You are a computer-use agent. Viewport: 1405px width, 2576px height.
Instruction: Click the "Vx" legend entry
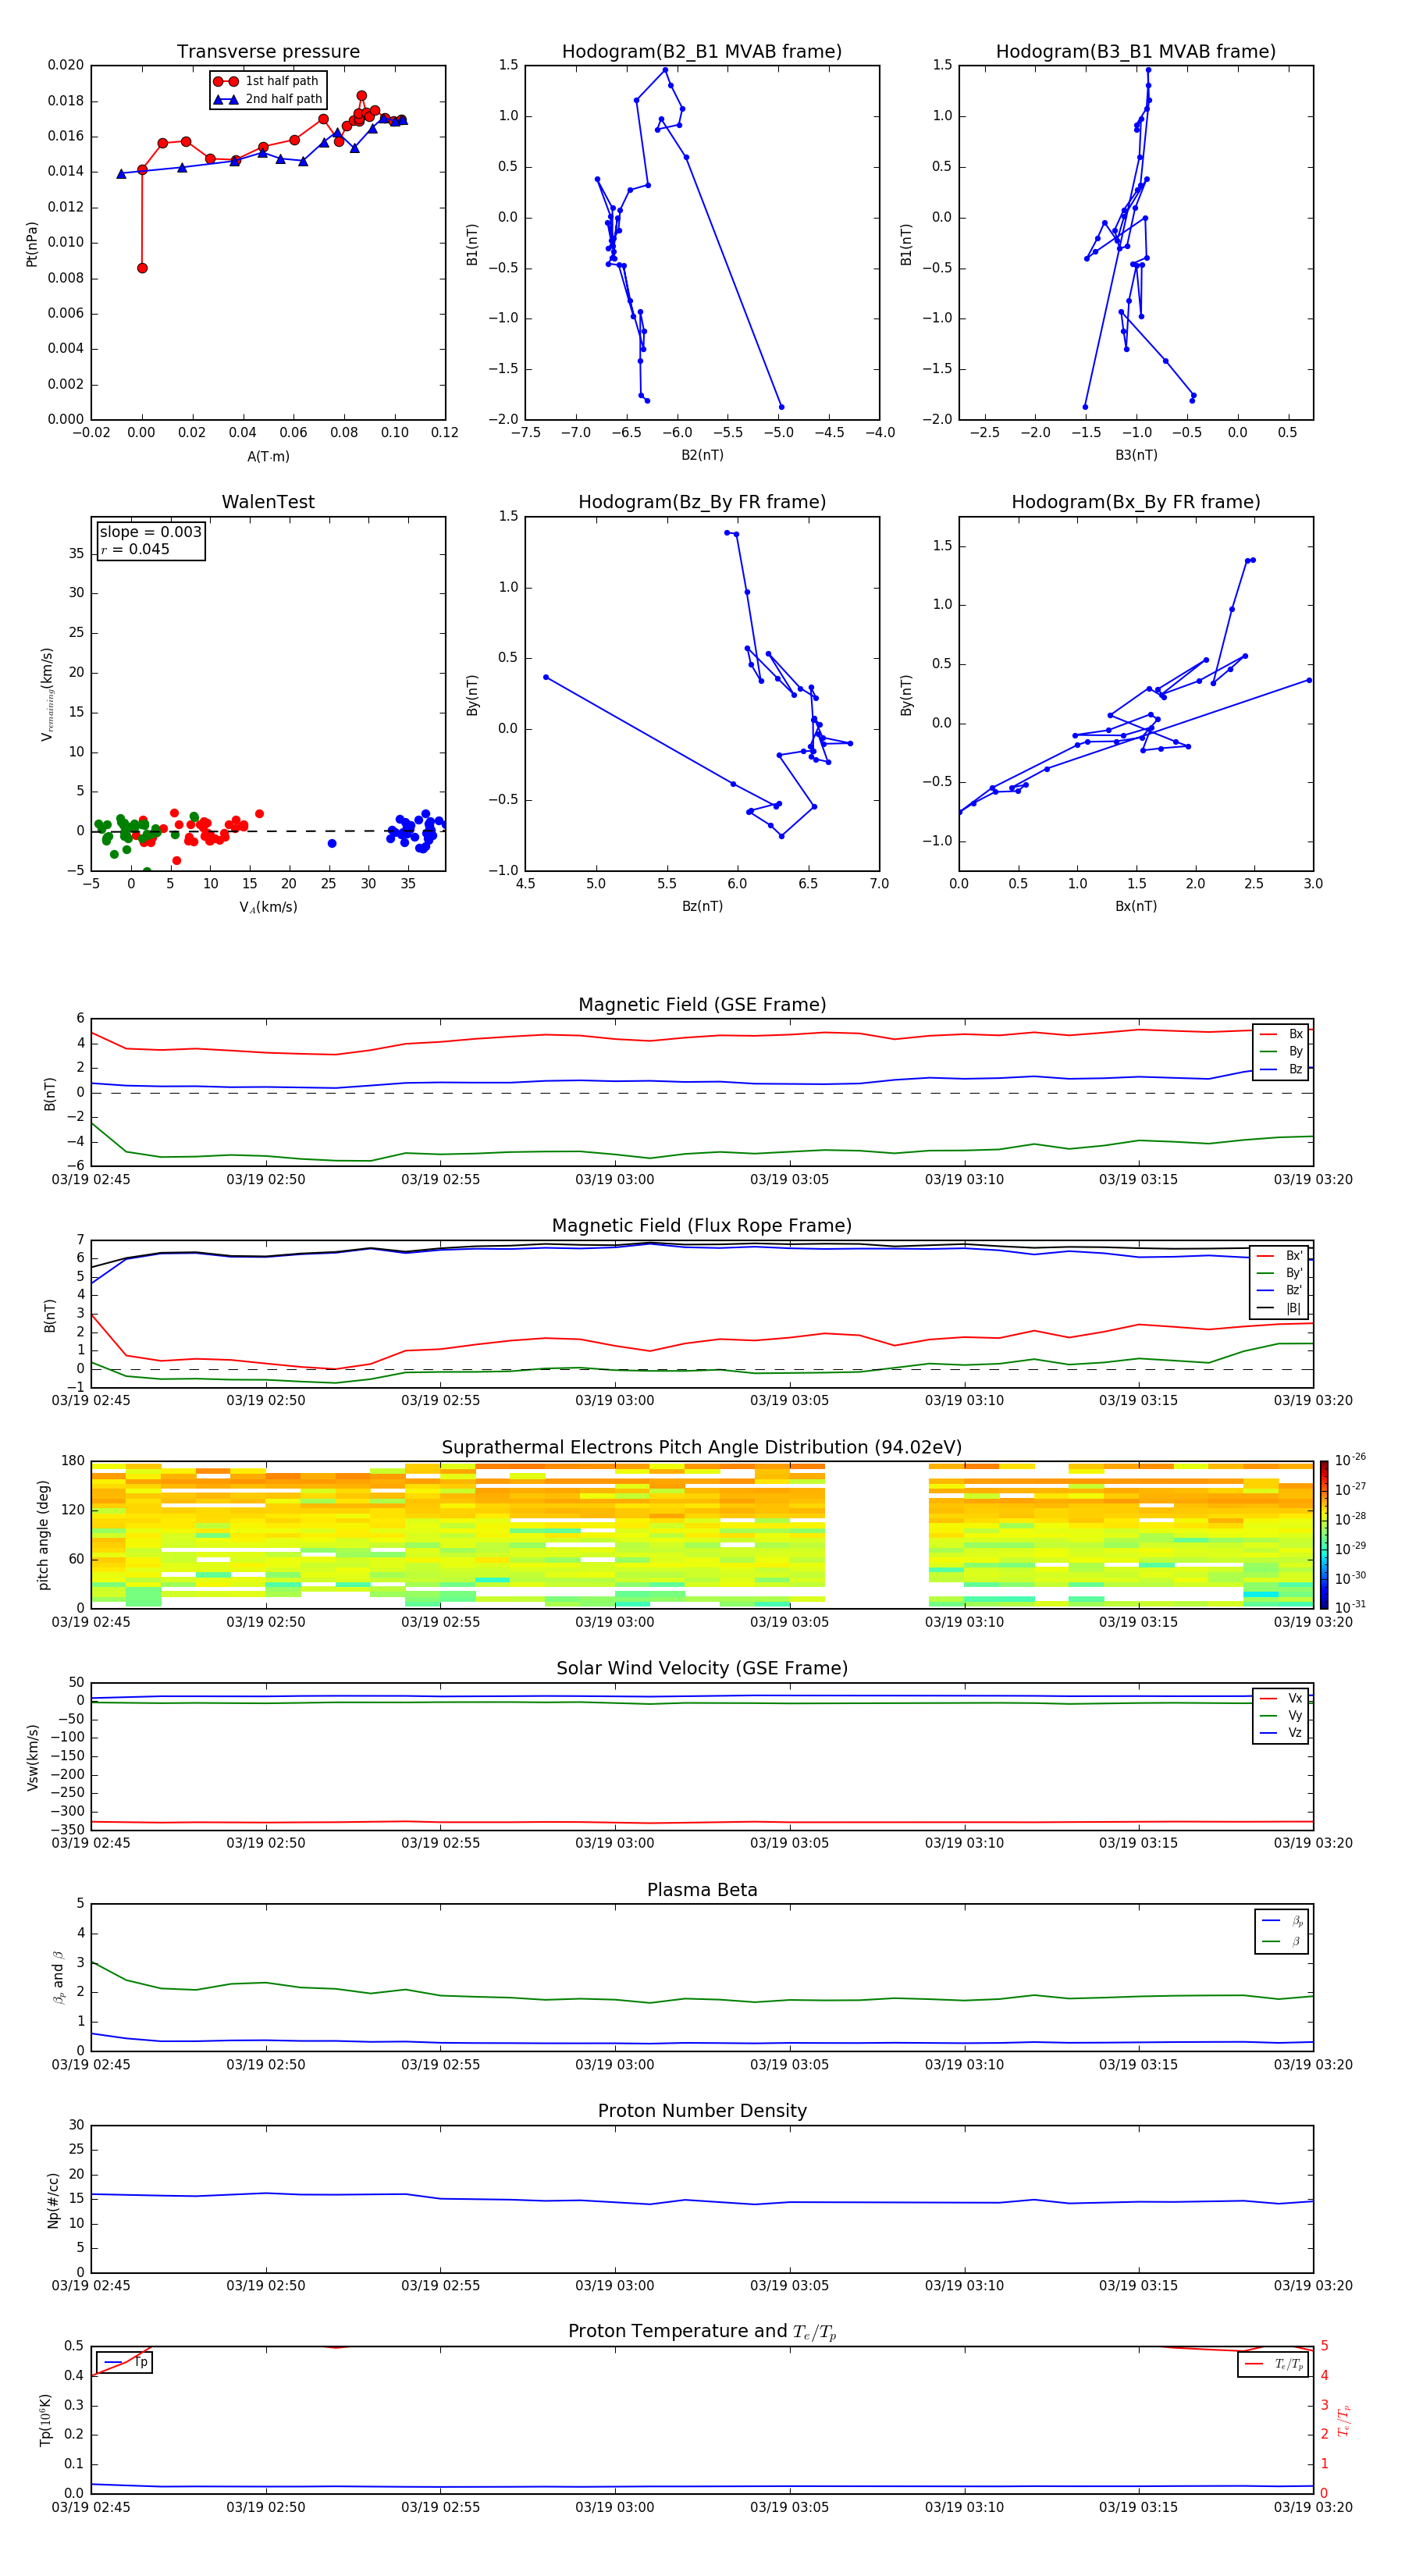(1281, 1698)
